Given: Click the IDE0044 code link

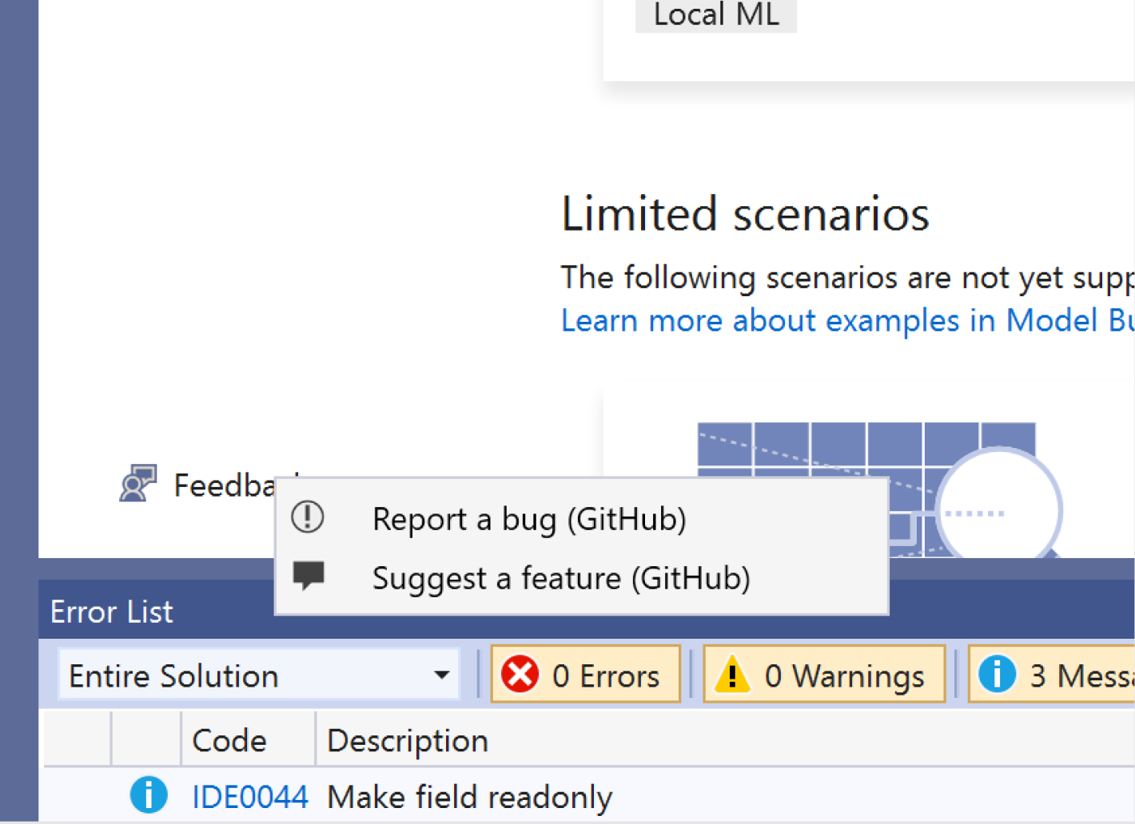Looking at the screenshot, I should point(250,795).
